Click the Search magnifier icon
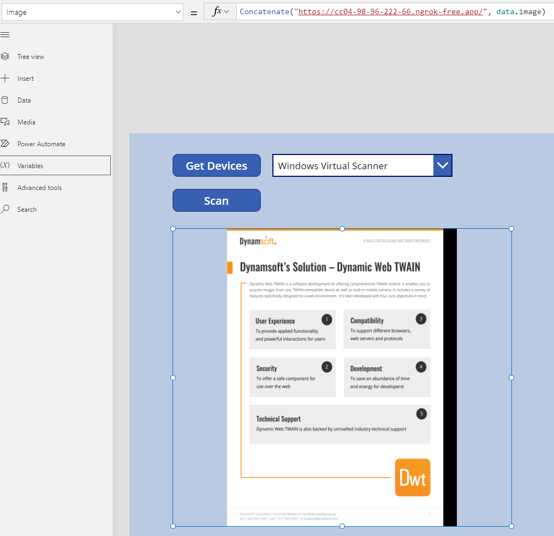Image resolution: width=554 pixels, height=536 pixels. tap(5, 209)
